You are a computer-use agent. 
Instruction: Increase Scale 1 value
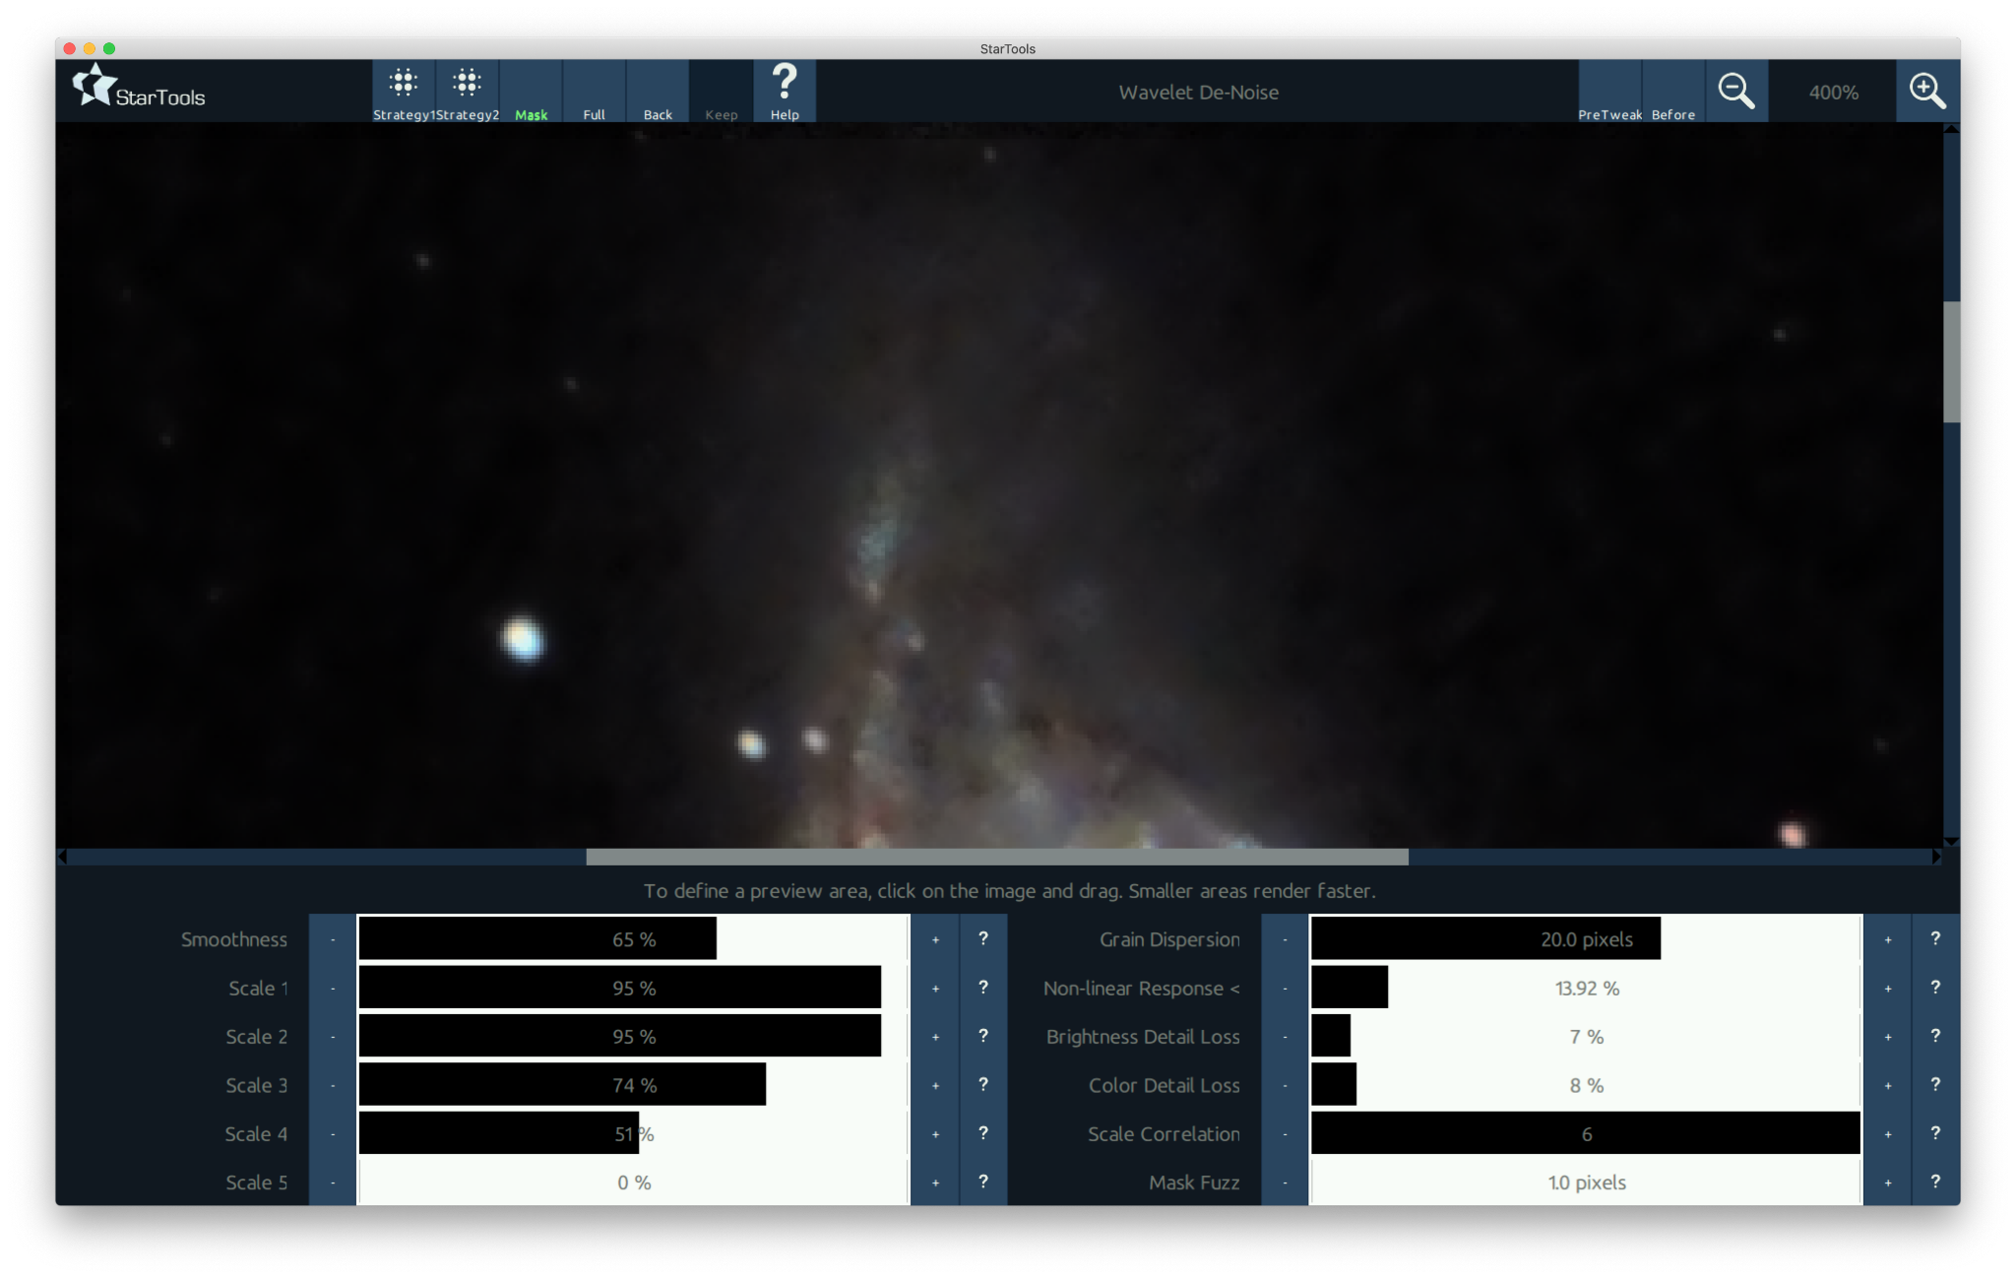[935, 988]
